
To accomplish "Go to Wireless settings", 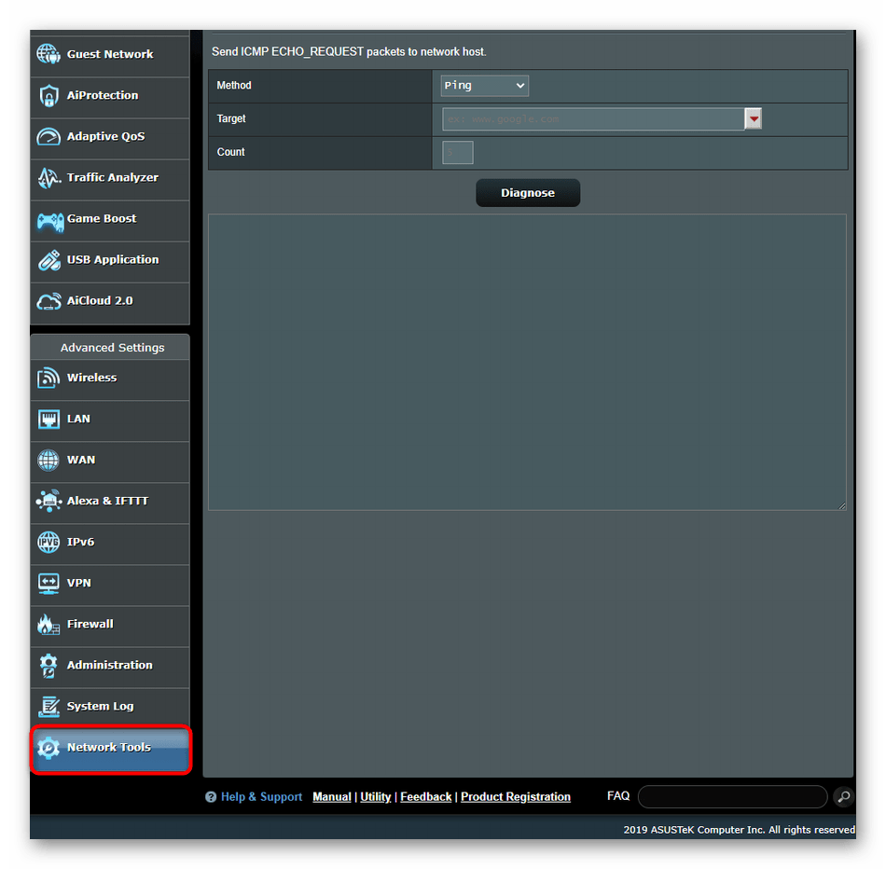I will point(110,380).
